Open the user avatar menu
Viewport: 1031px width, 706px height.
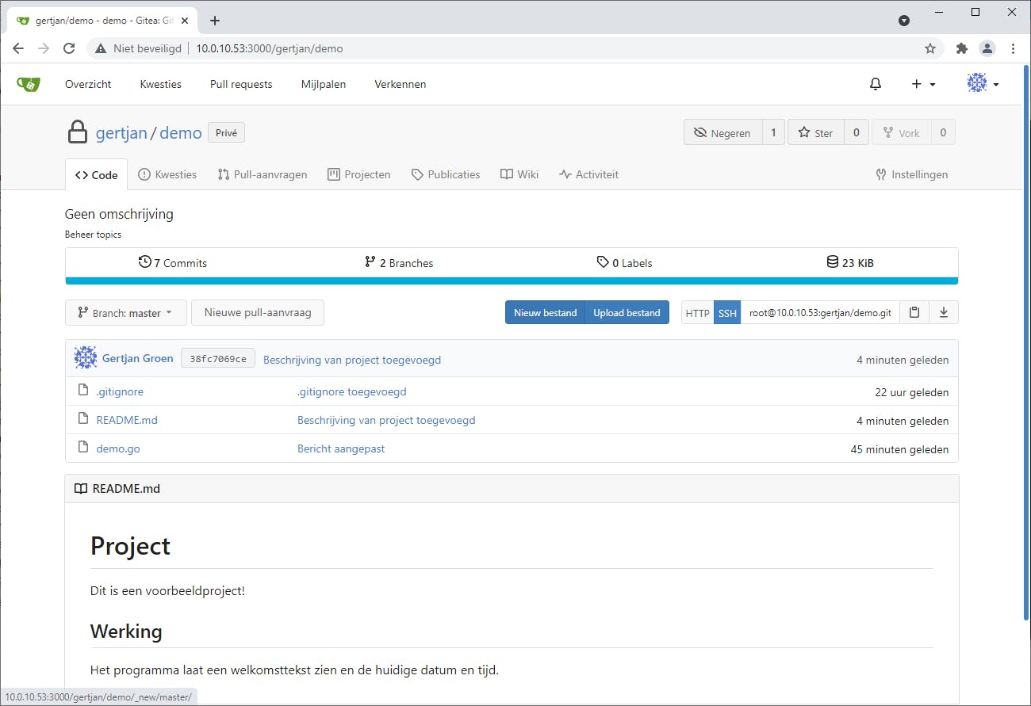(x=983, y=83)
